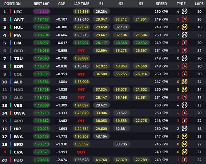This screenshot has height=164, width=206.
Task: Click the OUT status for CRA
Action: tap(81, 152)
